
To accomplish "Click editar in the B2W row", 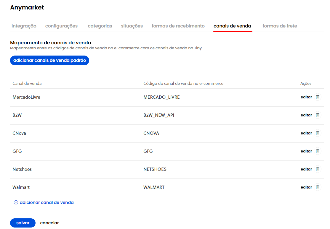I will [306, 115].
